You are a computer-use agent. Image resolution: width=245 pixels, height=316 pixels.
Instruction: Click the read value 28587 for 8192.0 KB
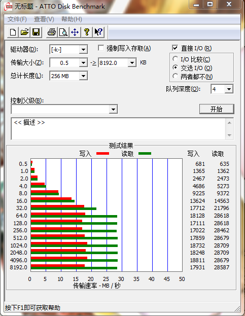tap(222, 267)
